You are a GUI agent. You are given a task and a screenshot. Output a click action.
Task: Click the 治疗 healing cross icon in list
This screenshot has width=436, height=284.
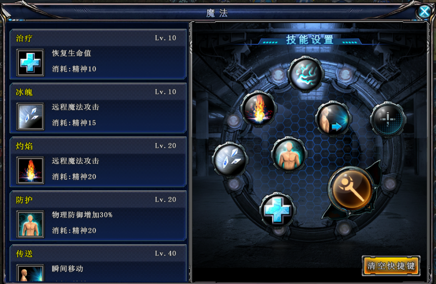coord(30,63)
